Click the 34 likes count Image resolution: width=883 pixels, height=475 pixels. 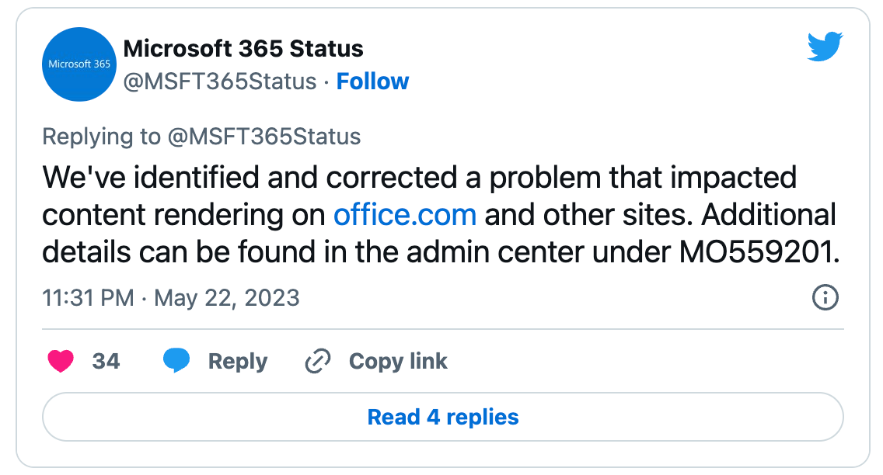tap(106, 361)
